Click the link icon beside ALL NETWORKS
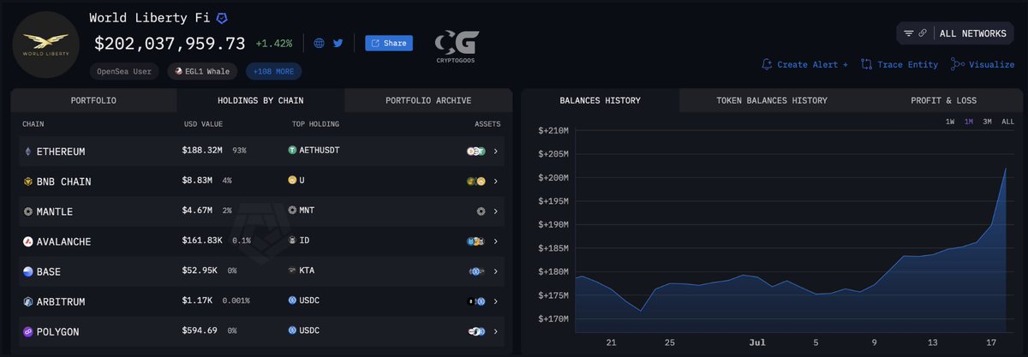Image resolution: width=1028 pixels, height=357 pixels. point(923,33)
